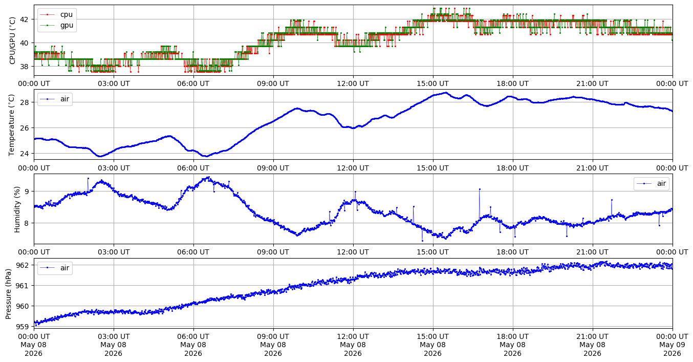Click the 12:00 UT May 08 tick label at bottom

(353, 346)
